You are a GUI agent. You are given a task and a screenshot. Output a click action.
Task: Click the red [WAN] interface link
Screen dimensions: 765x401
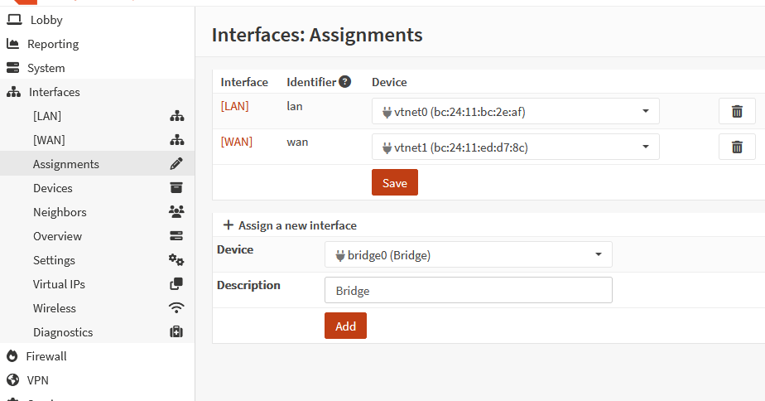coord(236,142)
